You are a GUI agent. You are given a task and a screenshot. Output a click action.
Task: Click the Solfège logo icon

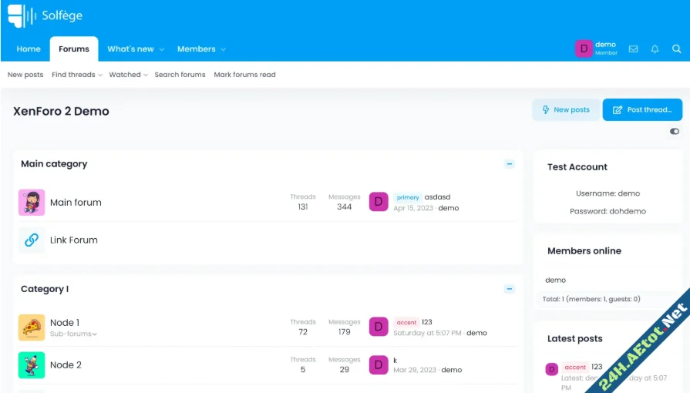click(22, 15)
